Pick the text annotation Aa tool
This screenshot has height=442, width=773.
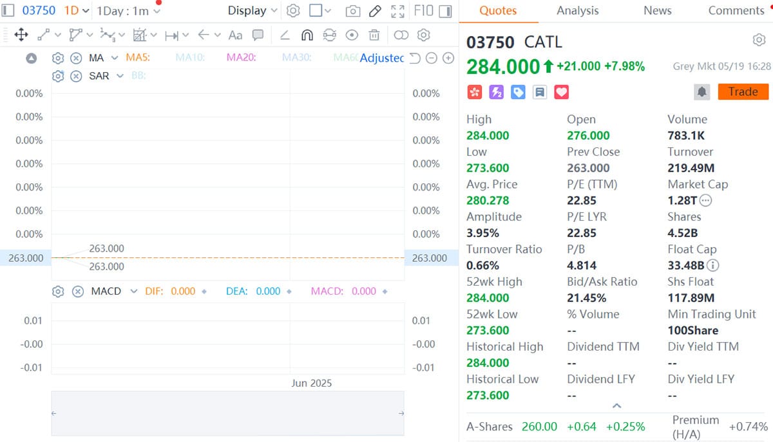coord(235,35)
